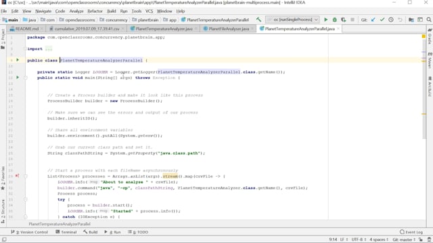433x243 pixels.
Task: Open the Refactor menu
Action: 95,11
